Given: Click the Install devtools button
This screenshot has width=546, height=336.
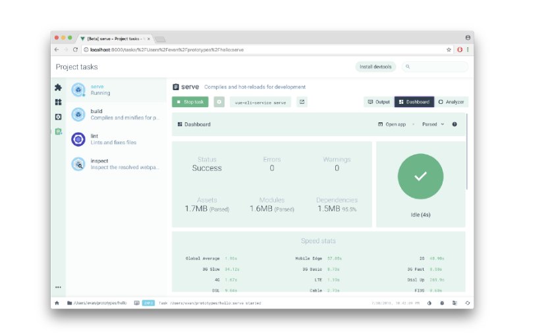Looking at the screenshot, I should coord(375,66).
